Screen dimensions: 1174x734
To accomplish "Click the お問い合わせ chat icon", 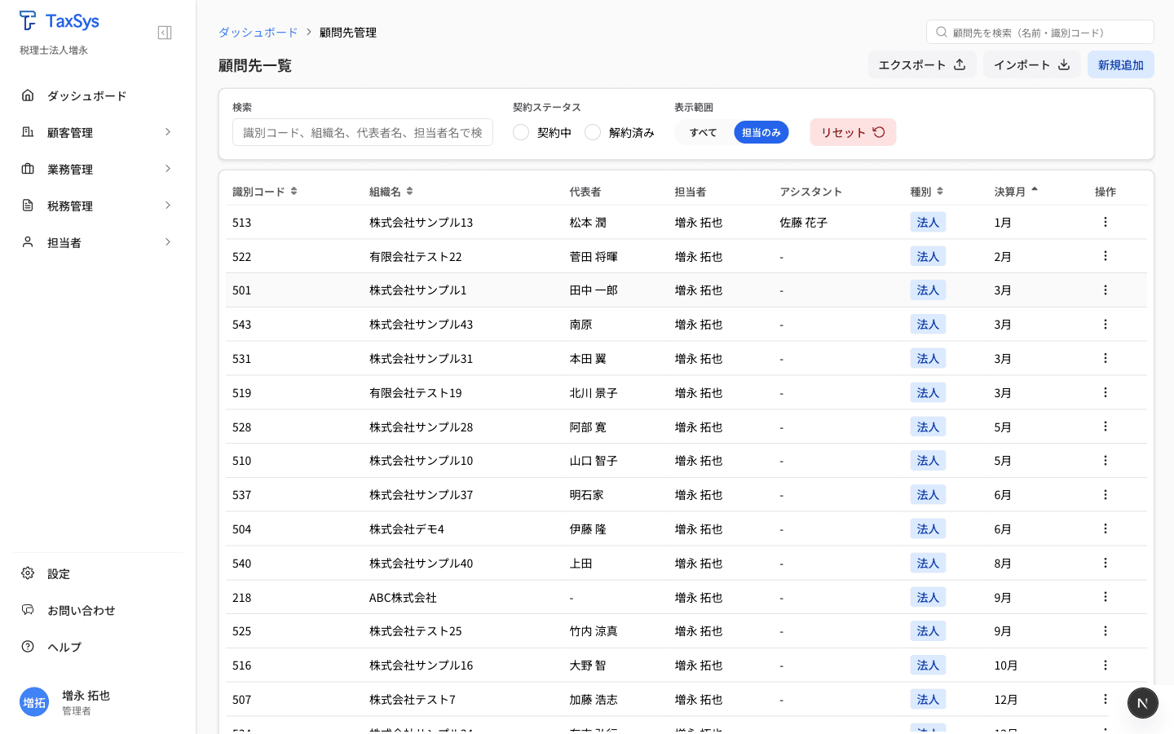I will click(27, 610).
